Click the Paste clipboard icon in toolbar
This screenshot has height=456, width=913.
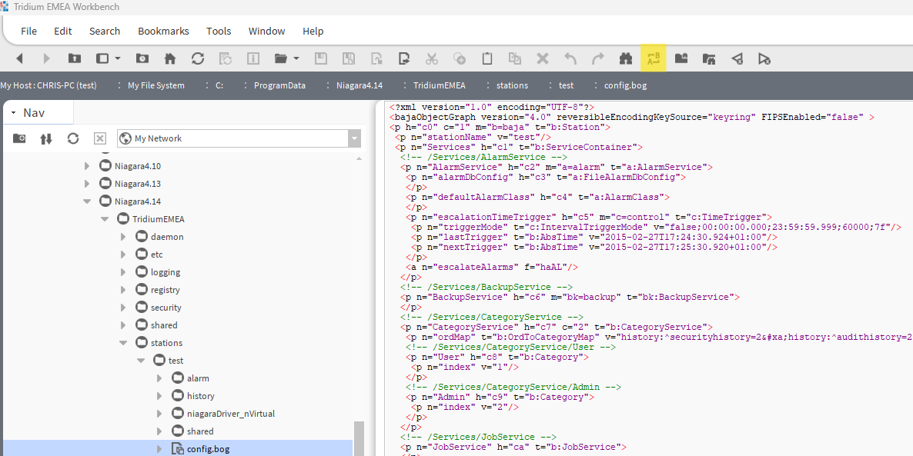point(487,58)
